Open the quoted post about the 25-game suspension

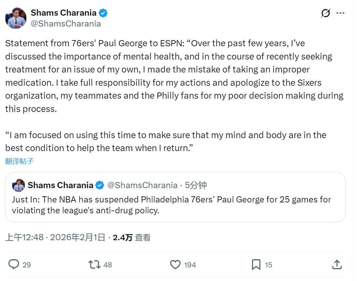pyautogui.click(x=175, y=204)
